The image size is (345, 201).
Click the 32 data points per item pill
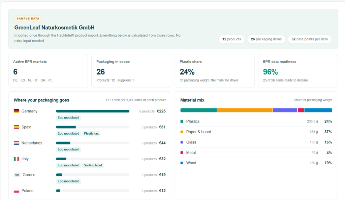click(310, 39)
